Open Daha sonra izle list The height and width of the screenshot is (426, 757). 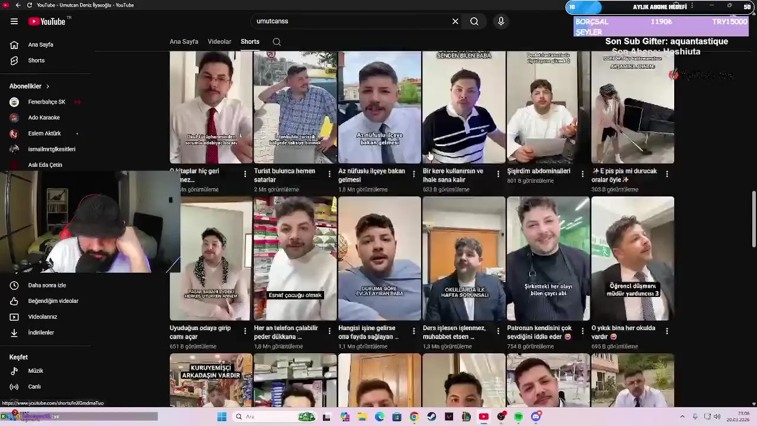coord(46,285)
